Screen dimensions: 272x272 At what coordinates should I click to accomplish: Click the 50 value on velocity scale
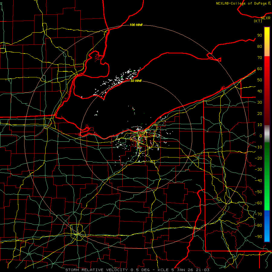[x=260, y=80]
